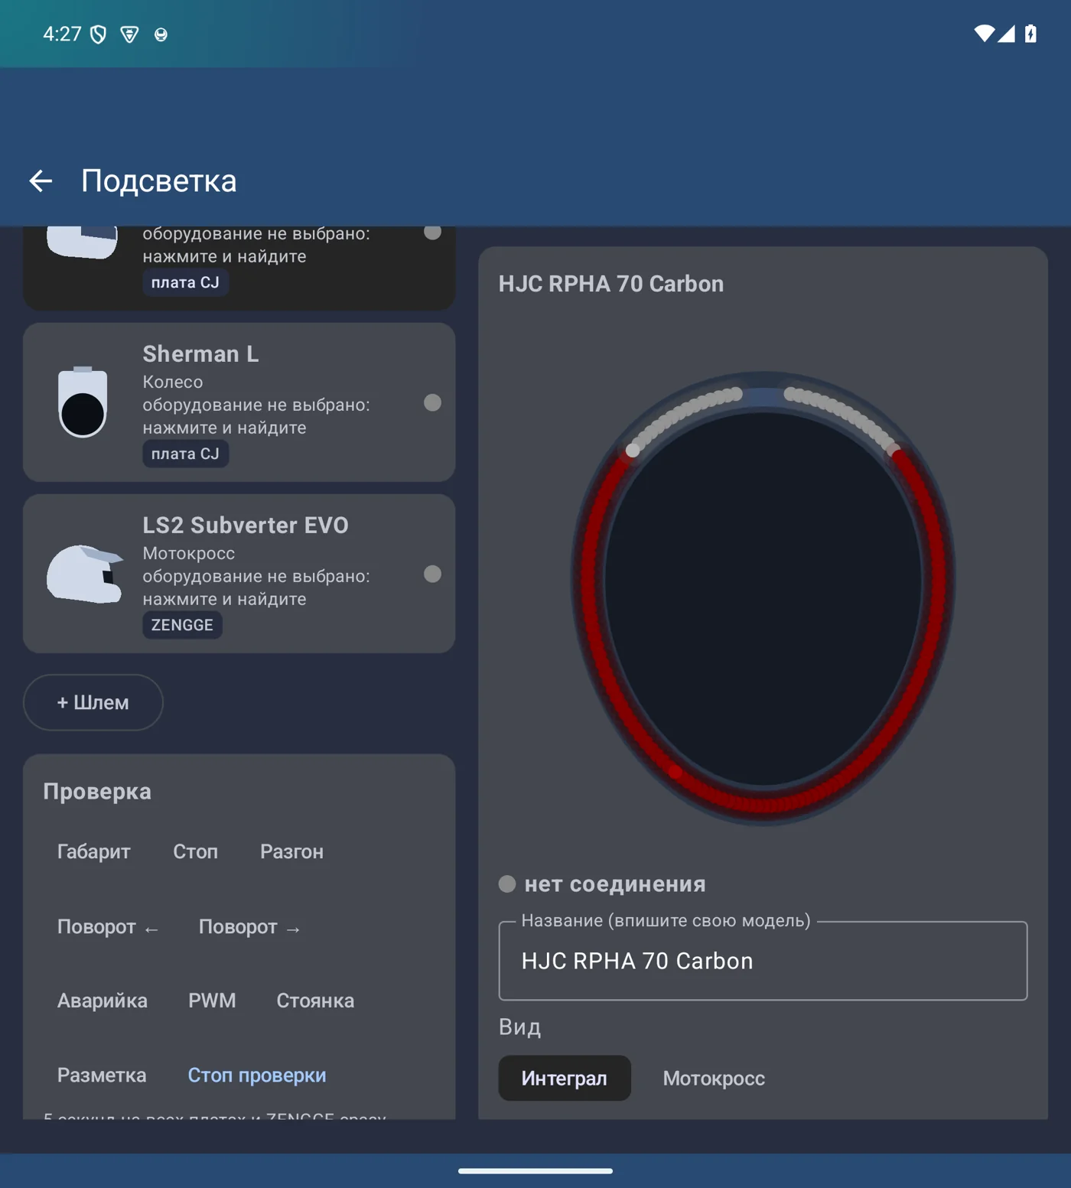
Task: Tap the Колесо type label under Sherman L
Action: (x=173, y=382)
